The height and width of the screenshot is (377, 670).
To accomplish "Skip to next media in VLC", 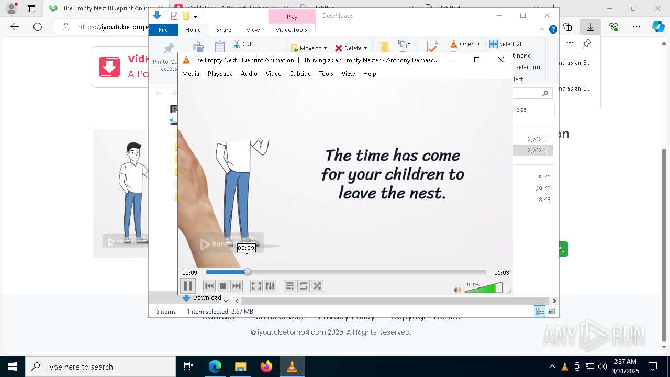I will tap(237, 286).
